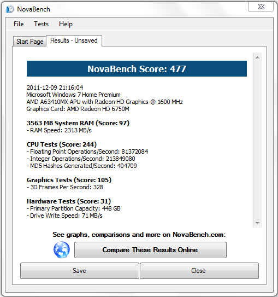Click the NovaBench Score: 477 banner
278x297 pixels.
click(x=137, y=69)
